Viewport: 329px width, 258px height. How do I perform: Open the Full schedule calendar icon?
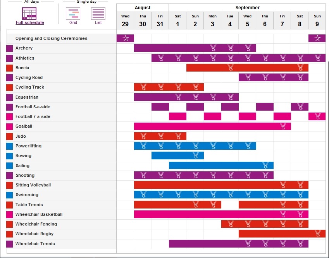29,14
